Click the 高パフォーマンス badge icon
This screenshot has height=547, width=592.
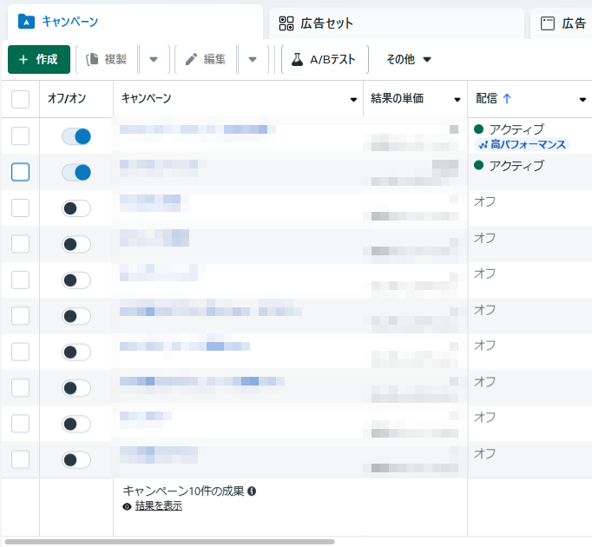[483, 144]
